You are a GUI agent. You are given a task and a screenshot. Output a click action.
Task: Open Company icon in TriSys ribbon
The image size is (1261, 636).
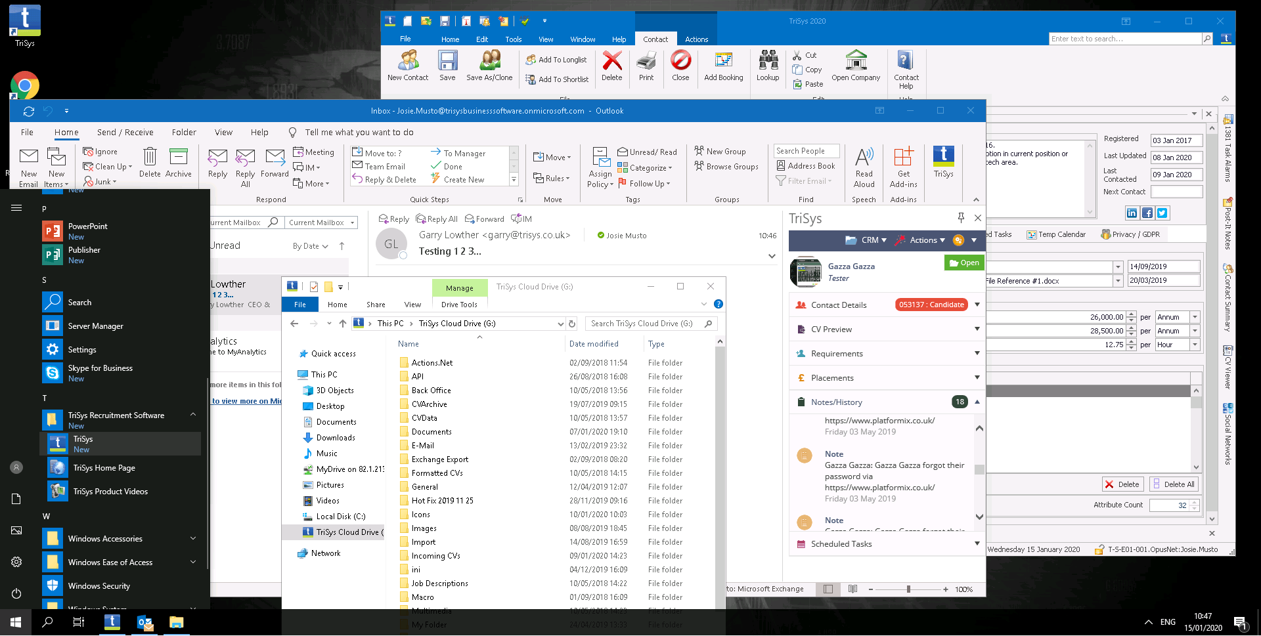(856, 66)
